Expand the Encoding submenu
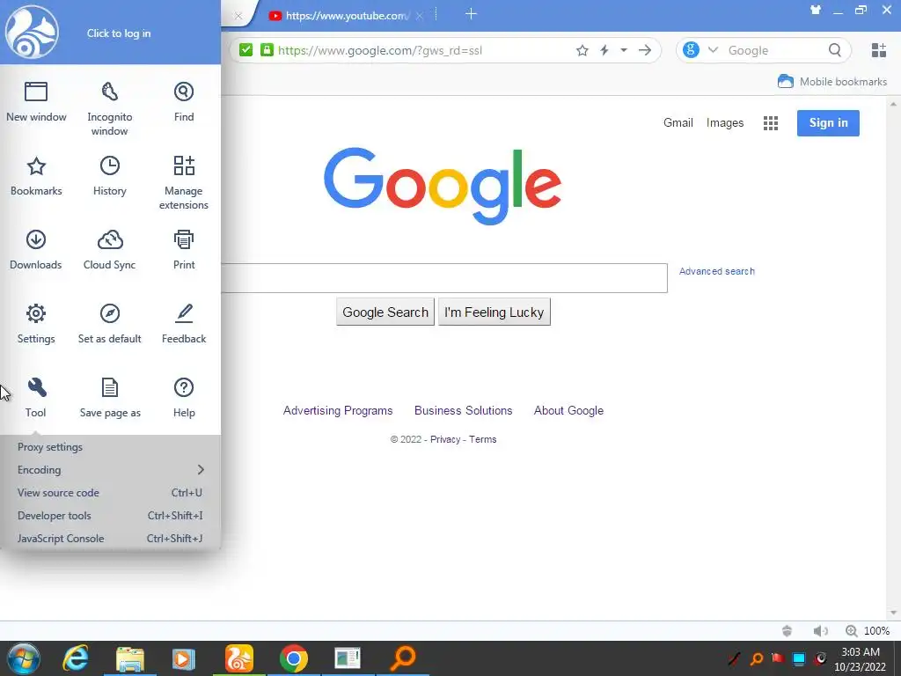Viewport: 901px width, 676px height. coord(110,470)
